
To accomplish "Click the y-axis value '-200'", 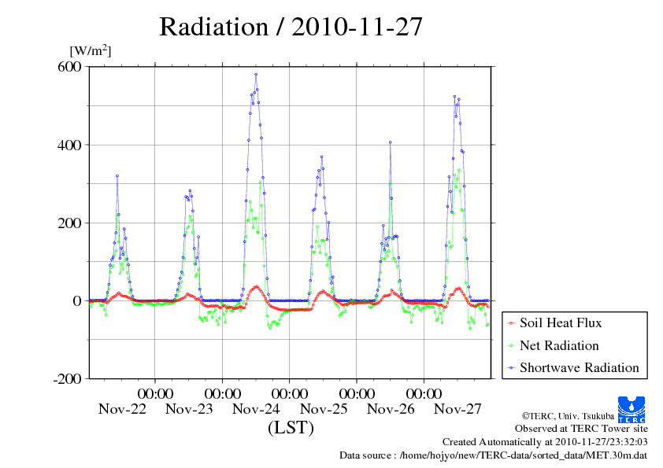I will [67, 379].
